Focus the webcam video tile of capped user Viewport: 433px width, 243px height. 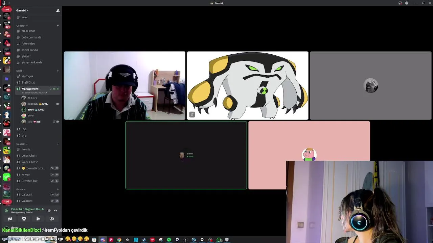124,86
